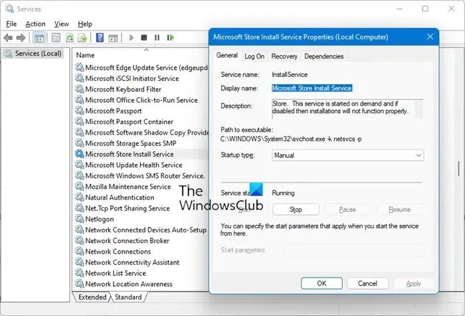Close the Properties dialog with X
Screen dimensions: 465x316
point(430,37)
